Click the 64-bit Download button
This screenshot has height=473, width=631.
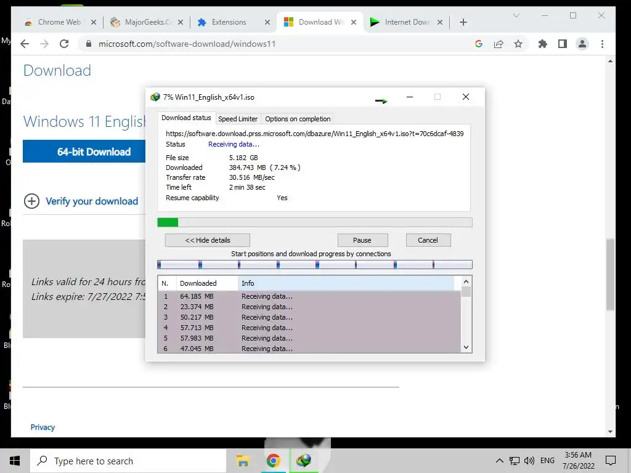click(x=84, y=152)
